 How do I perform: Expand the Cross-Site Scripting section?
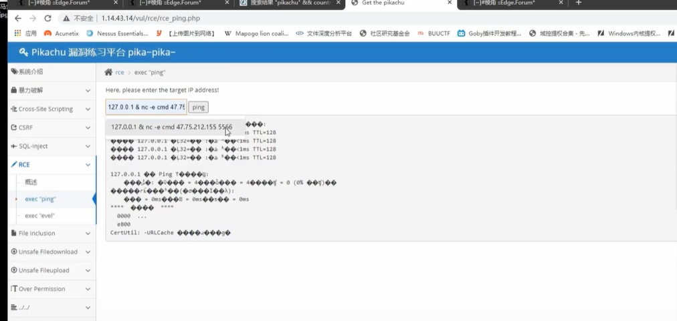(52, 109)
